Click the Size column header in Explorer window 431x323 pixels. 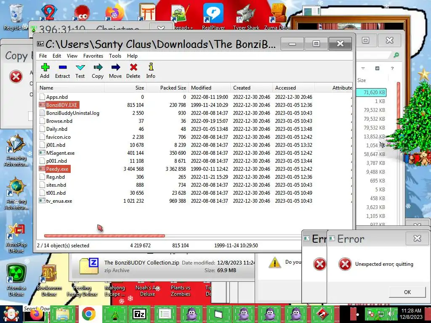pyautogui.click(x=362, y=80)
